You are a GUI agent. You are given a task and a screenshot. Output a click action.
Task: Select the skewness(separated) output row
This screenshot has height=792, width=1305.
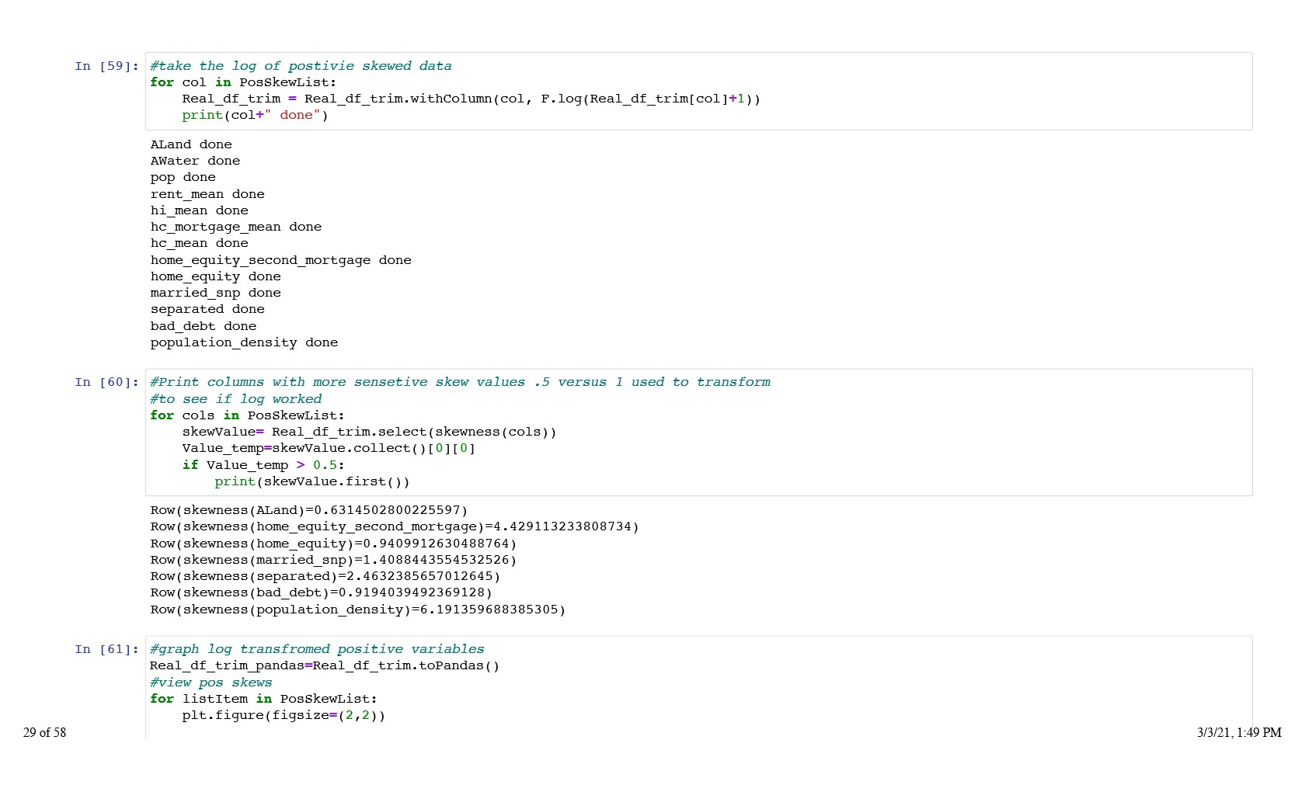pos(325,576)
